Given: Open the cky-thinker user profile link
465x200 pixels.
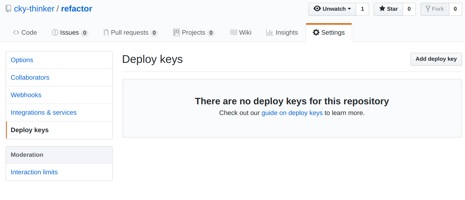Looking at the screenshot, I should pyautogui.click(x=34, y=9).
